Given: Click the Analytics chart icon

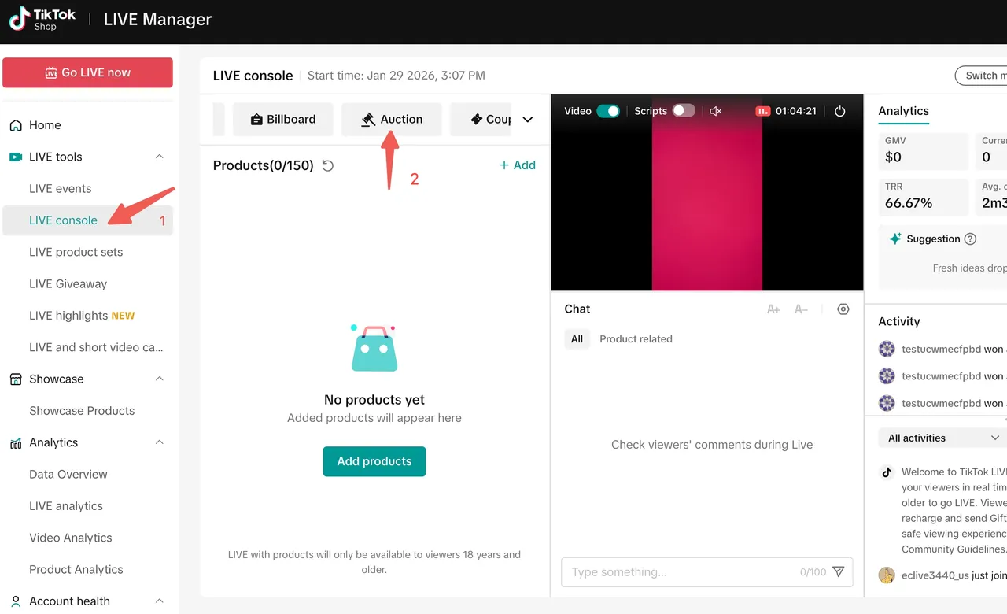Looking at the screenshot, I should 16,443.
